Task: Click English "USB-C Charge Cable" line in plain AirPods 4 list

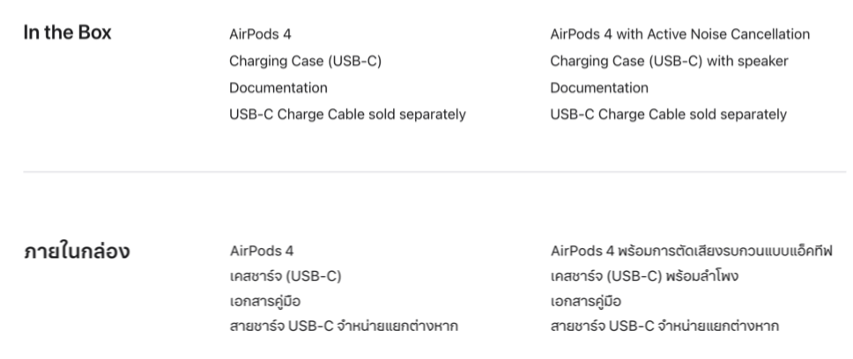Action: (x=347, y=114)
